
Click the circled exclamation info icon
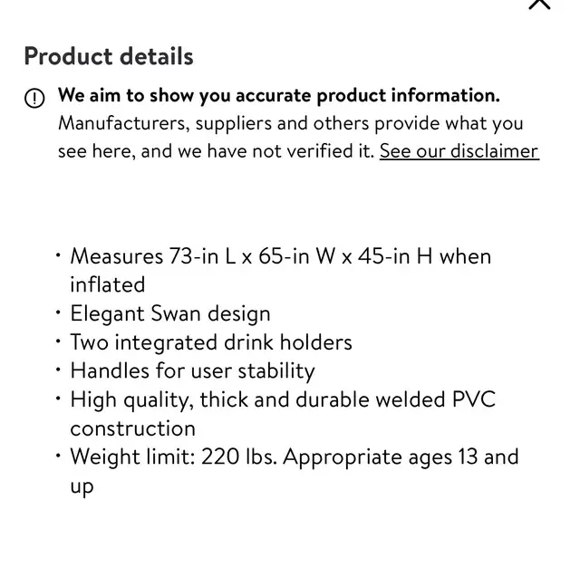(34, 99)
